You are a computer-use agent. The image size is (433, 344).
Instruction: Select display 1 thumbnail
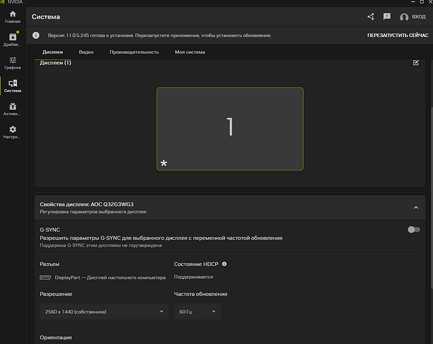(x=230, y=128)
